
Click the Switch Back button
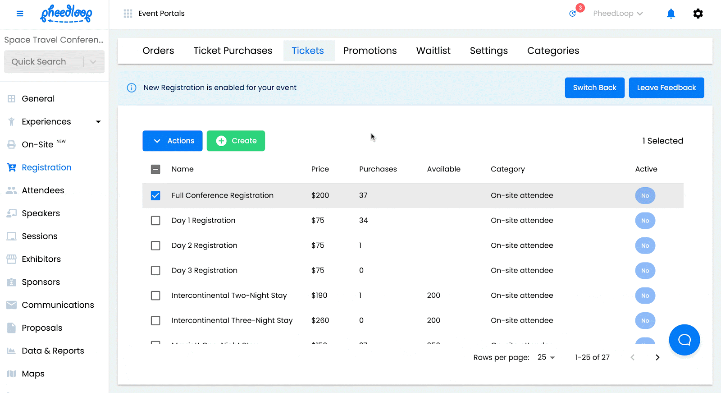[594, 88]
